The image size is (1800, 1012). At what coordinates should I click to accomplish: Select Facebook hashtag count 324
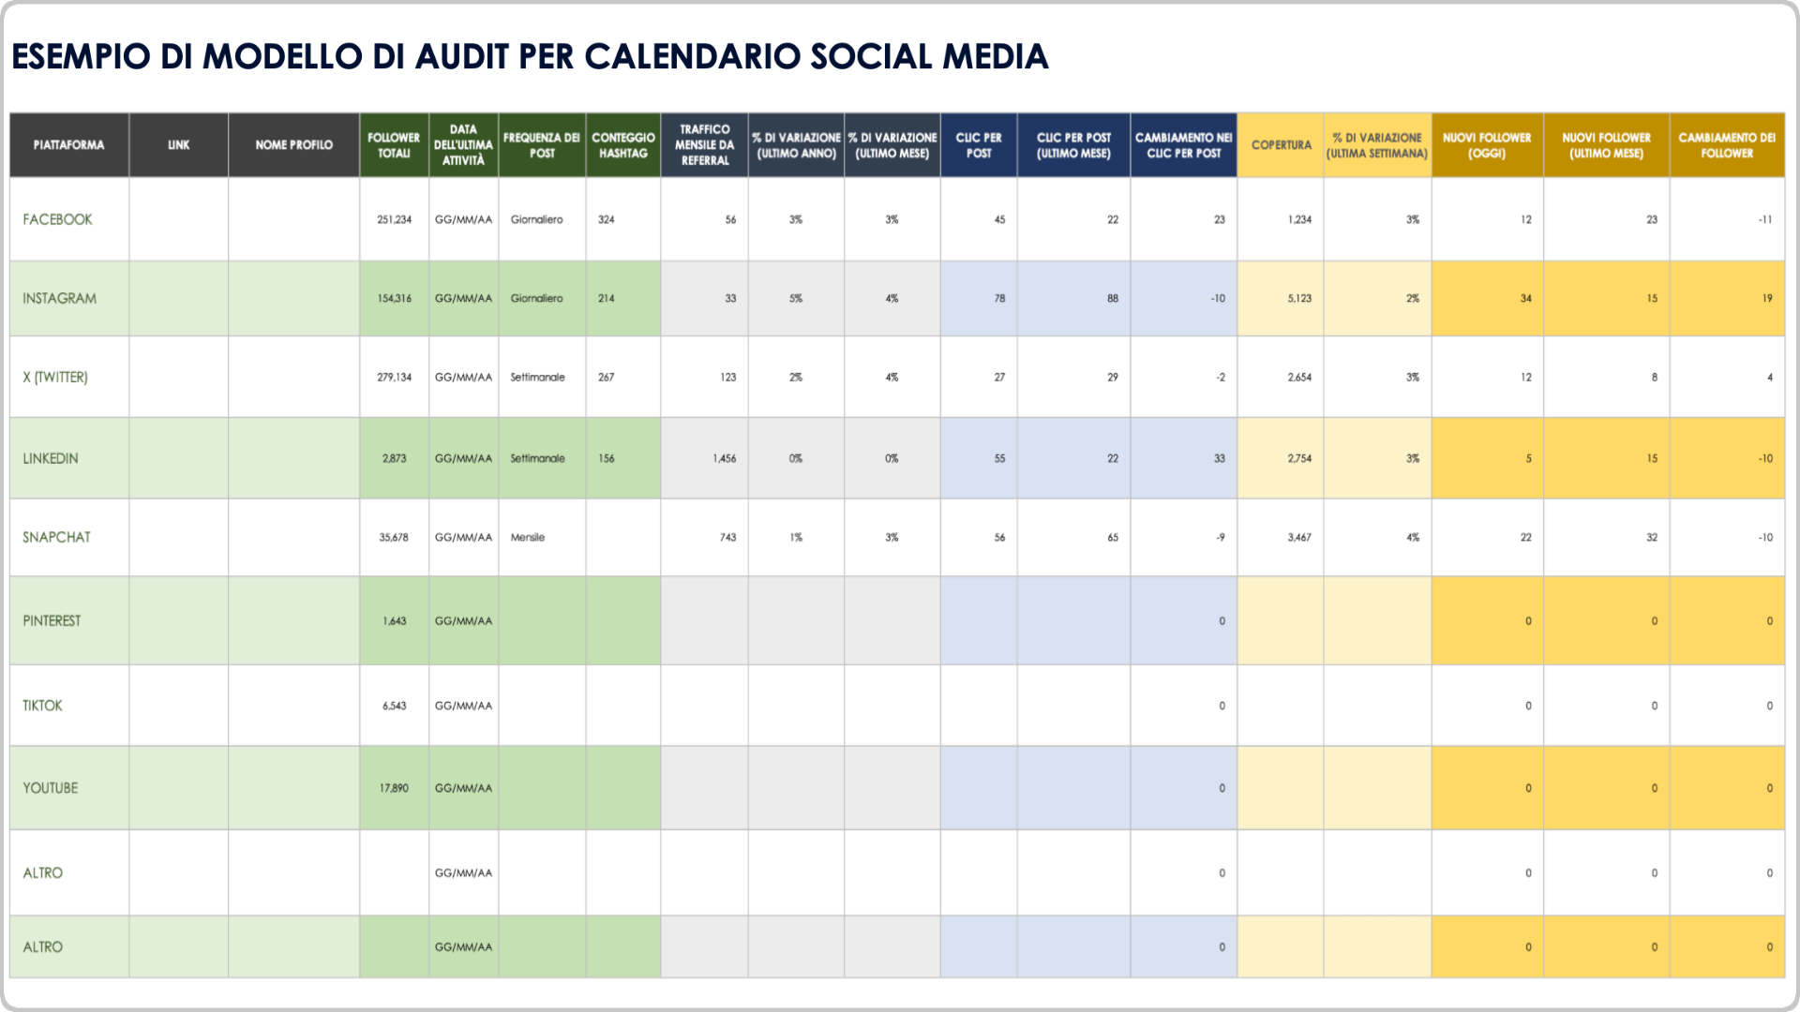tap(623, 219)
